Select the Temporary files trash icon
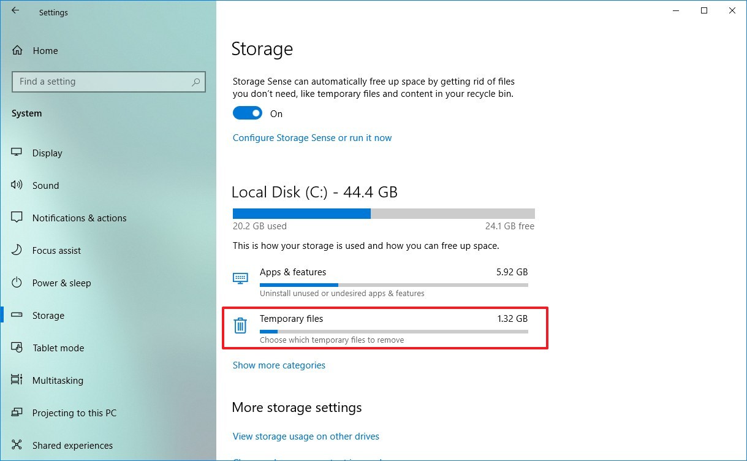Screen dimensions: 747x461 click(241, 326)
